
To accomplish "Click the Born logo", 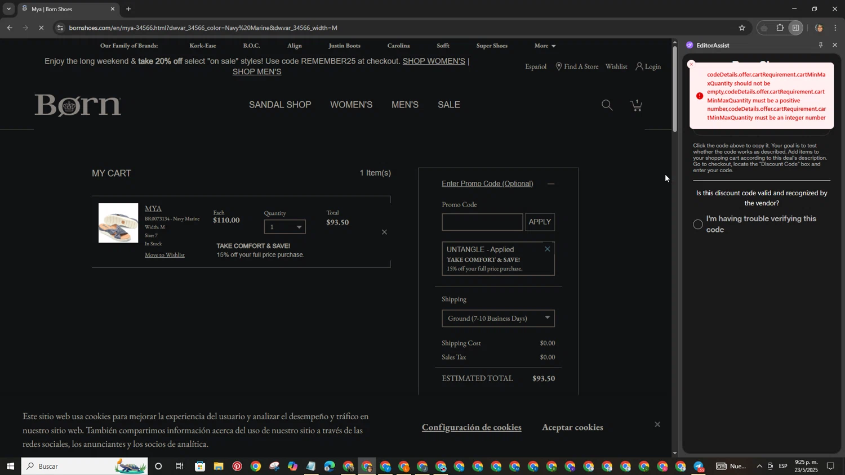I will [x=78, y=105].
